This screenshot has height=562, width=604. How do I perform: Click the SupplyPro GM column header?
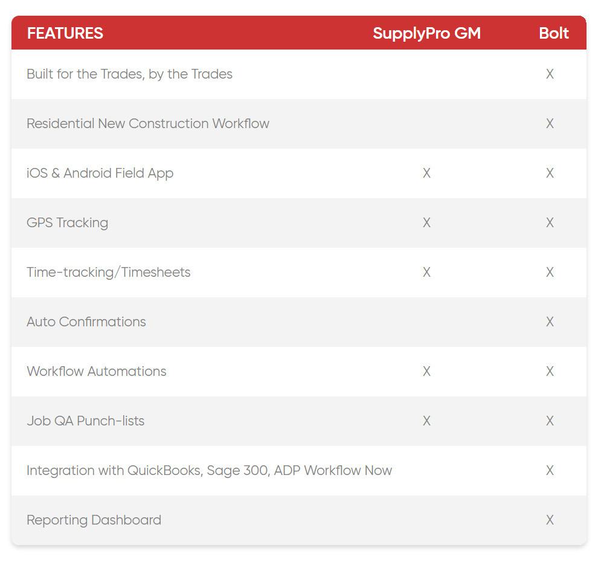pos(426,33)
